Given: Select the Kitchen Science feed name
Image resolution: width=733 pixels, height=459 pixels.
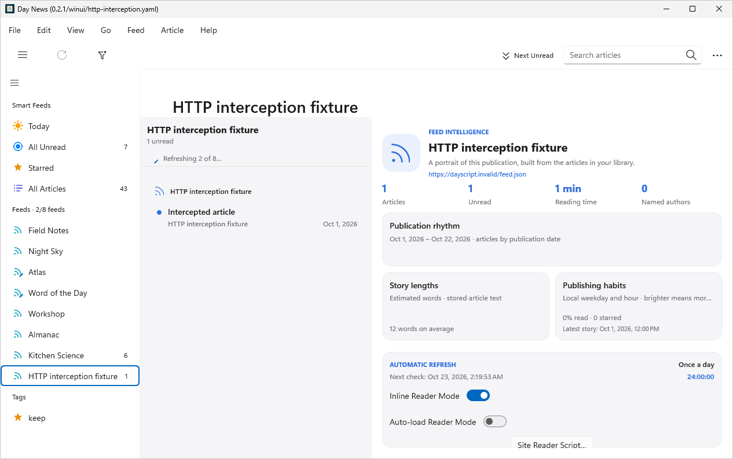Looking at the screenshot, I should [x=56, y=355].
